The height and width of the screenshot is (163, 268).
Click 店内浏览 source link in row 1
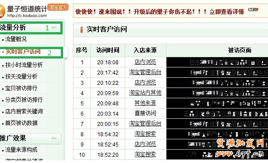tap(145, 62)
